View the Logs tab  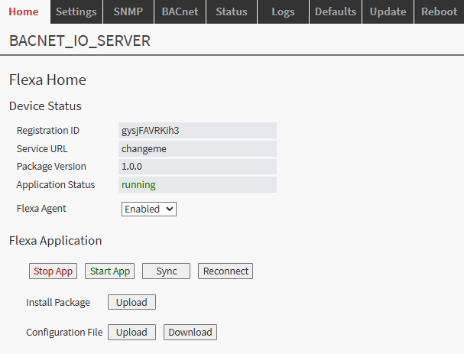283,11
